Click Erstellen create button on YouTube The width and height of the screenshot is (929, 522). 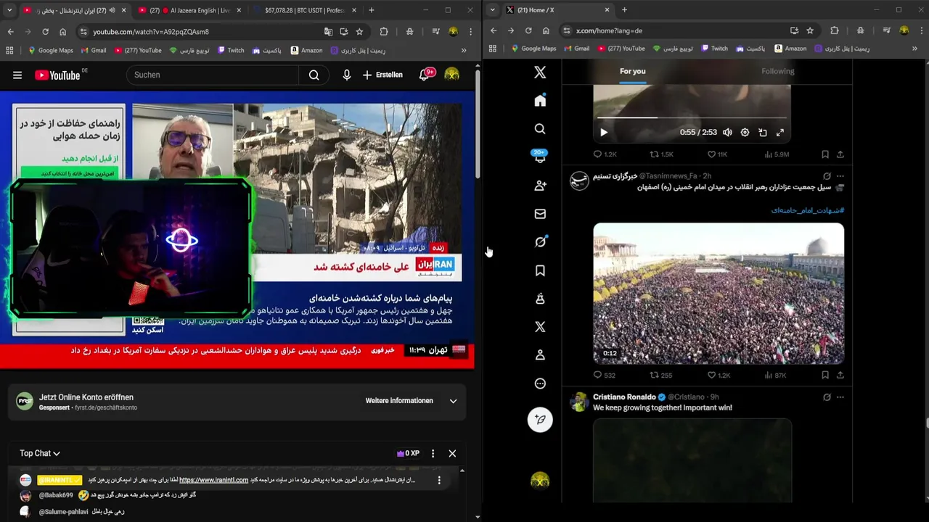(x=382, y=75)
